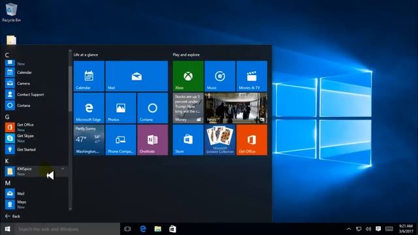Expand the KMSpico folder chevron
Image resolution: width=418 pixels, height=235 pixels.
pos(63,169)
